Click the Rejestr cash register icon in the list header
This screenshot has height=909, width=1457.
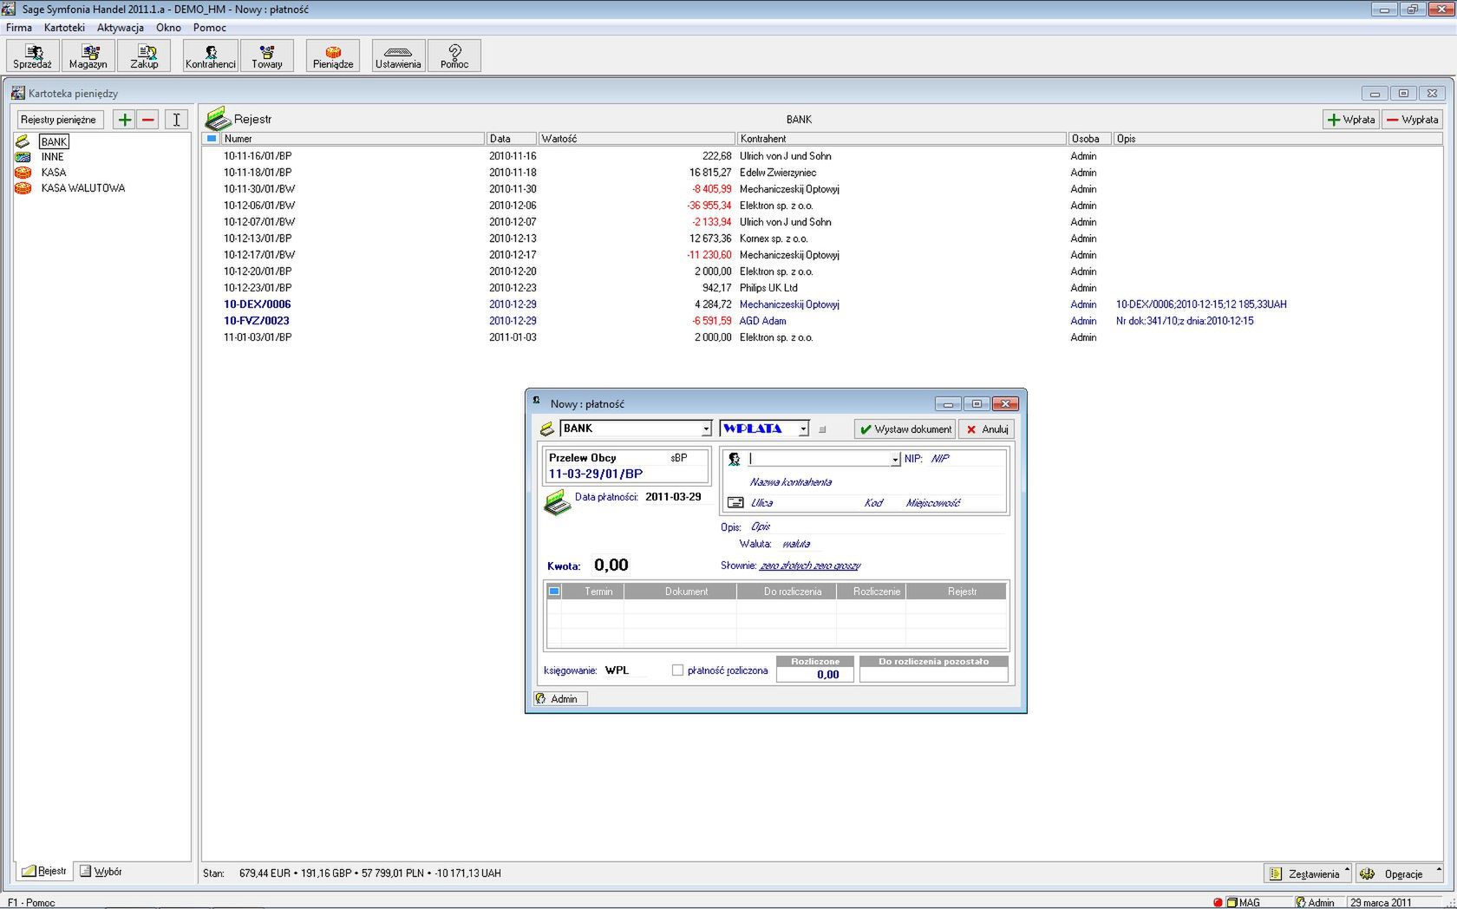(218, 119)
